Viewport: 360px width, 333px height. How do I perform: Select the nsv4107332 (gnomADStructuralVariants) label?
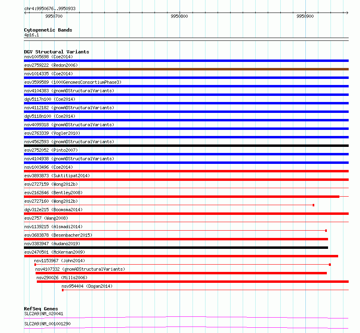[80, 269]
